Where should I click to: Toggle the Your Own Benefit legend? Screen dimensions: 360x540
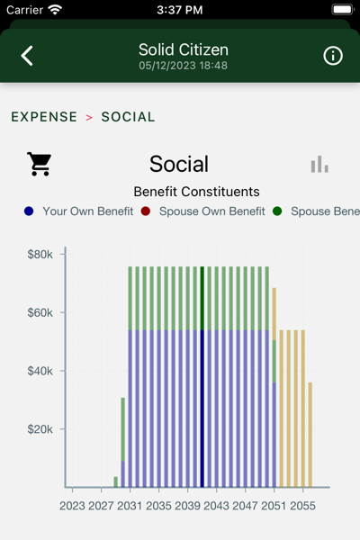[x=78, y=211]
